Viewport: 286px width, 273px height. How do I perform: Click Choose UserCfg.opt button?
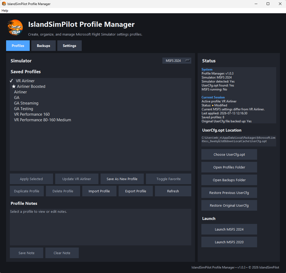229,154
